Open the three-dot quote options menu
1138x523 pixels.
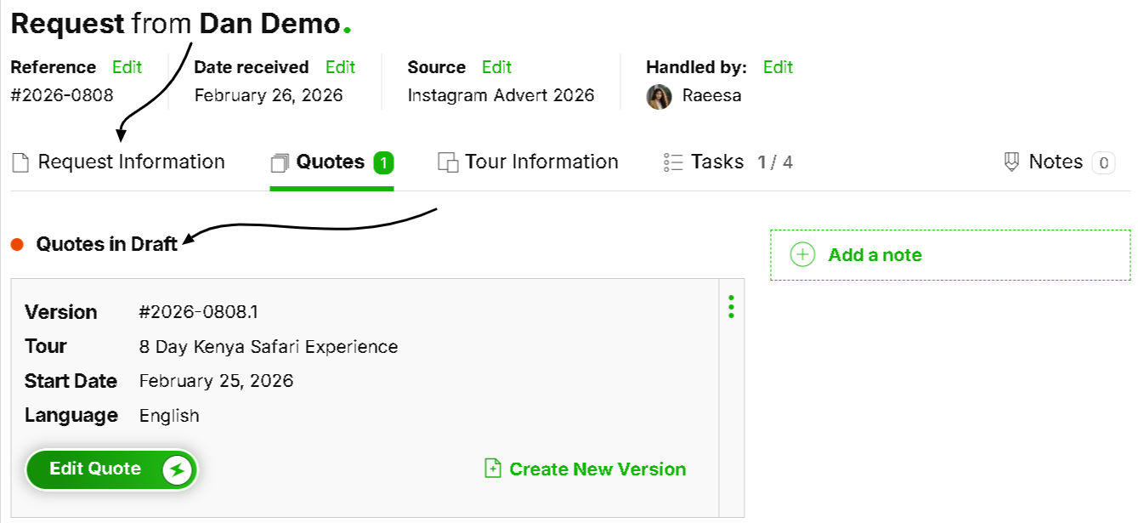[731, 307]
